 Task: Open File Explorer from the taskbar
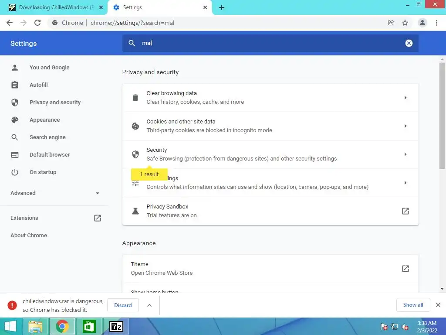35,326
